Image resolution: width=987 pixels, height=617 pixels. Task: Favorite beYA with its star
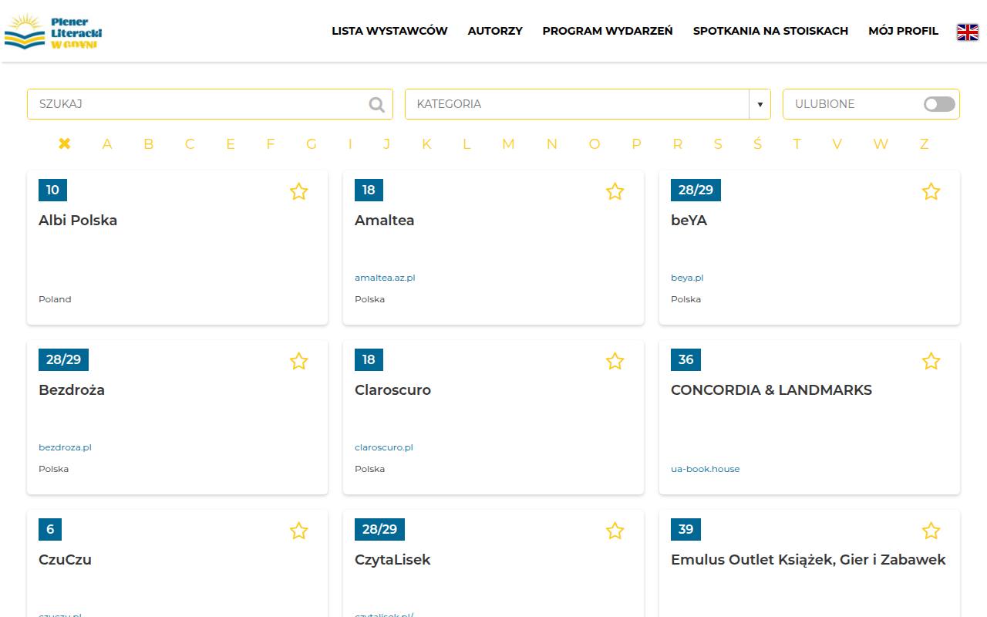click(931, 191)
